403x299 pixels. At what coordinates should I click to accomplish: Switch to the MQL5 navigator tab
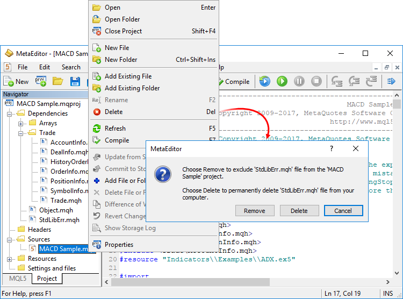pos(18,279)
